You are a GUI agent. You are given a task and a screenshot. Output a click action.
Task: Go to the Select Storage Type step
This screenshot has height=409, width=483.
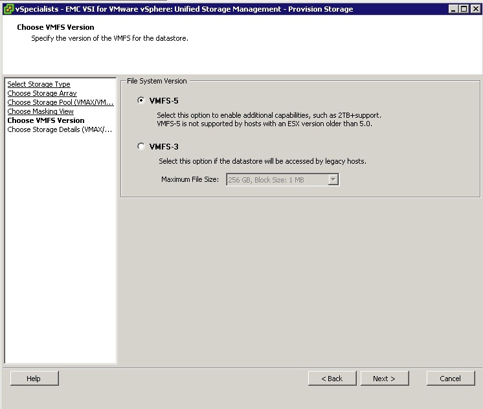pos(39,84)
